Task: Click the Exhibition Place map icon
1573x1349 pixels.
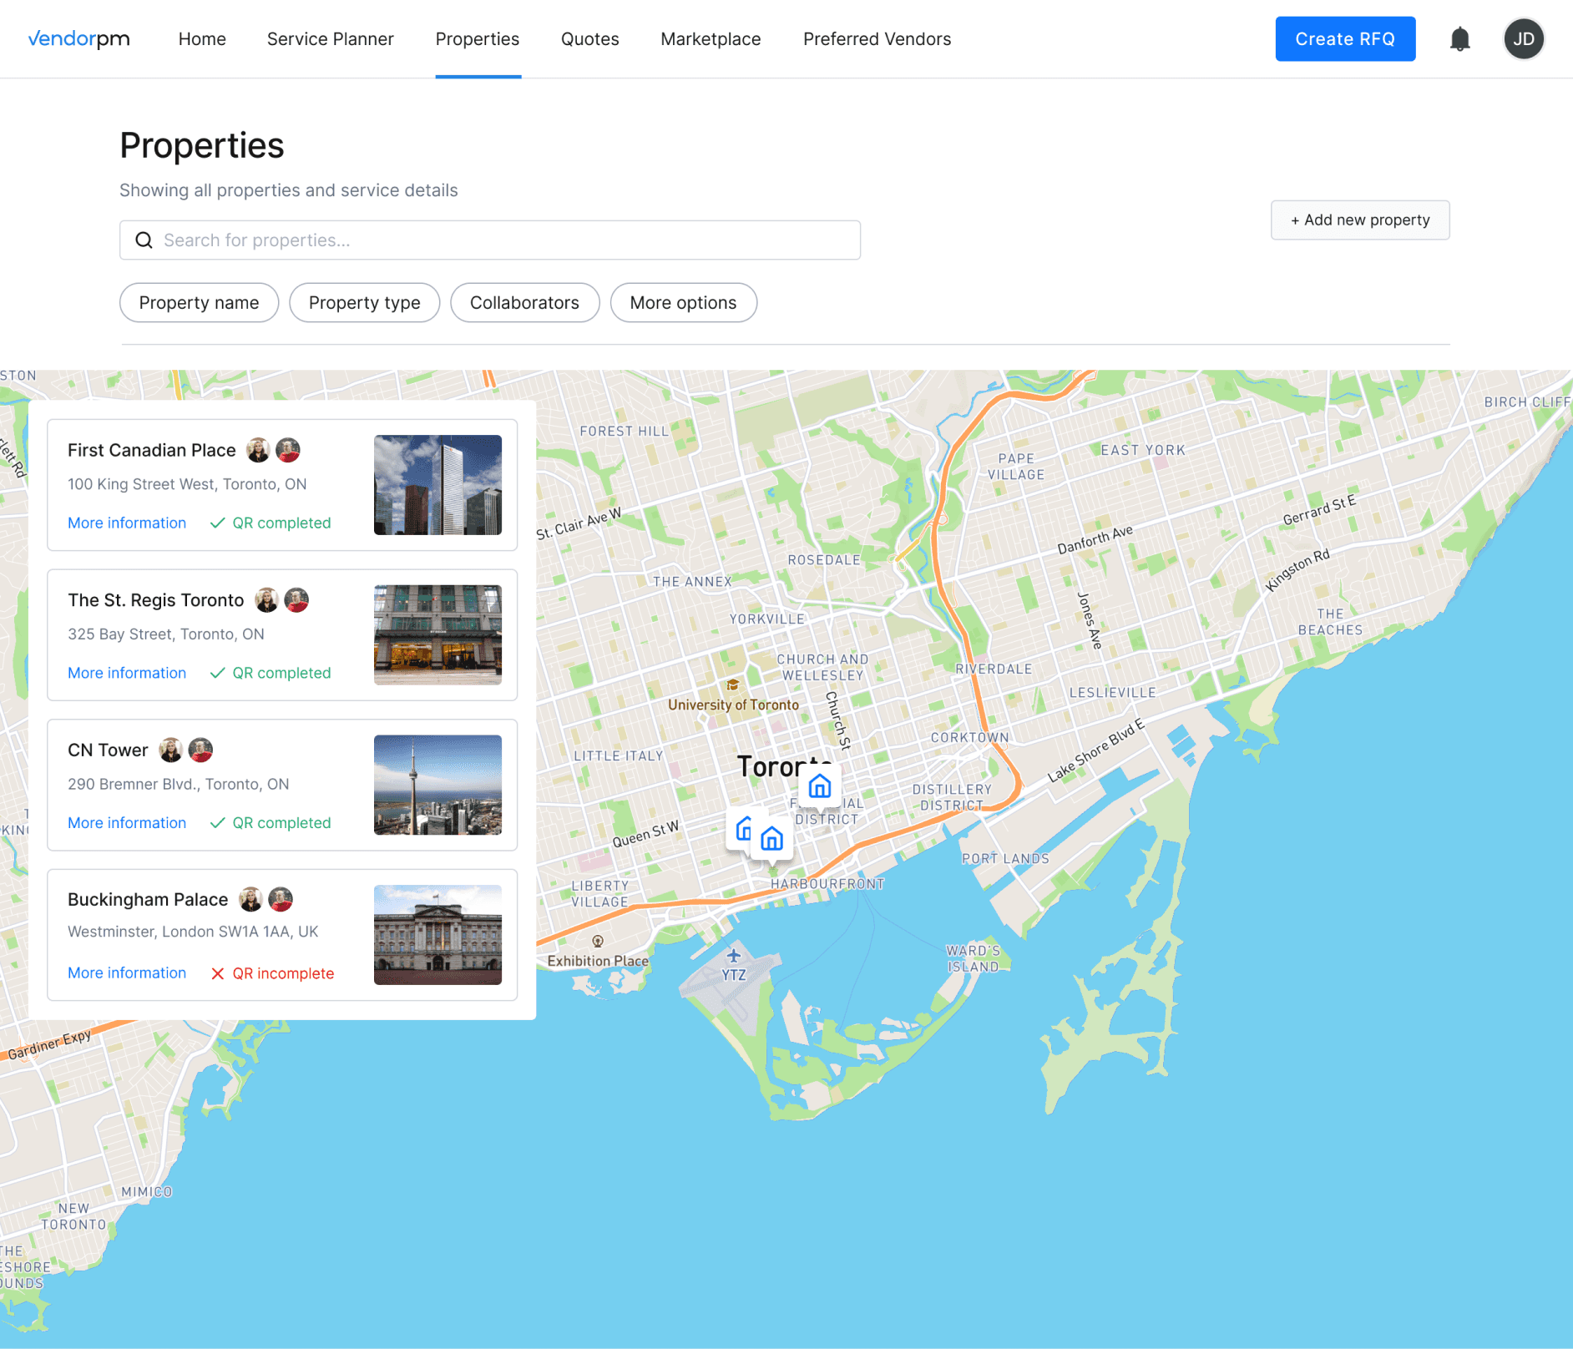Action: coord(598,942)
